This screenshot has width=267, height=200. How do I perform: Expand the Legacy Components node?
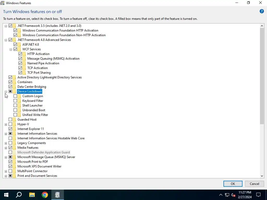(6, 143)
